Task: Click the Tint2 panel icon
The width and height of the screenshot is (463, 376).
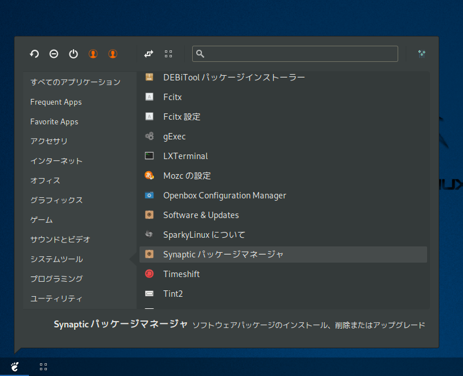Action: coord(149,293)
